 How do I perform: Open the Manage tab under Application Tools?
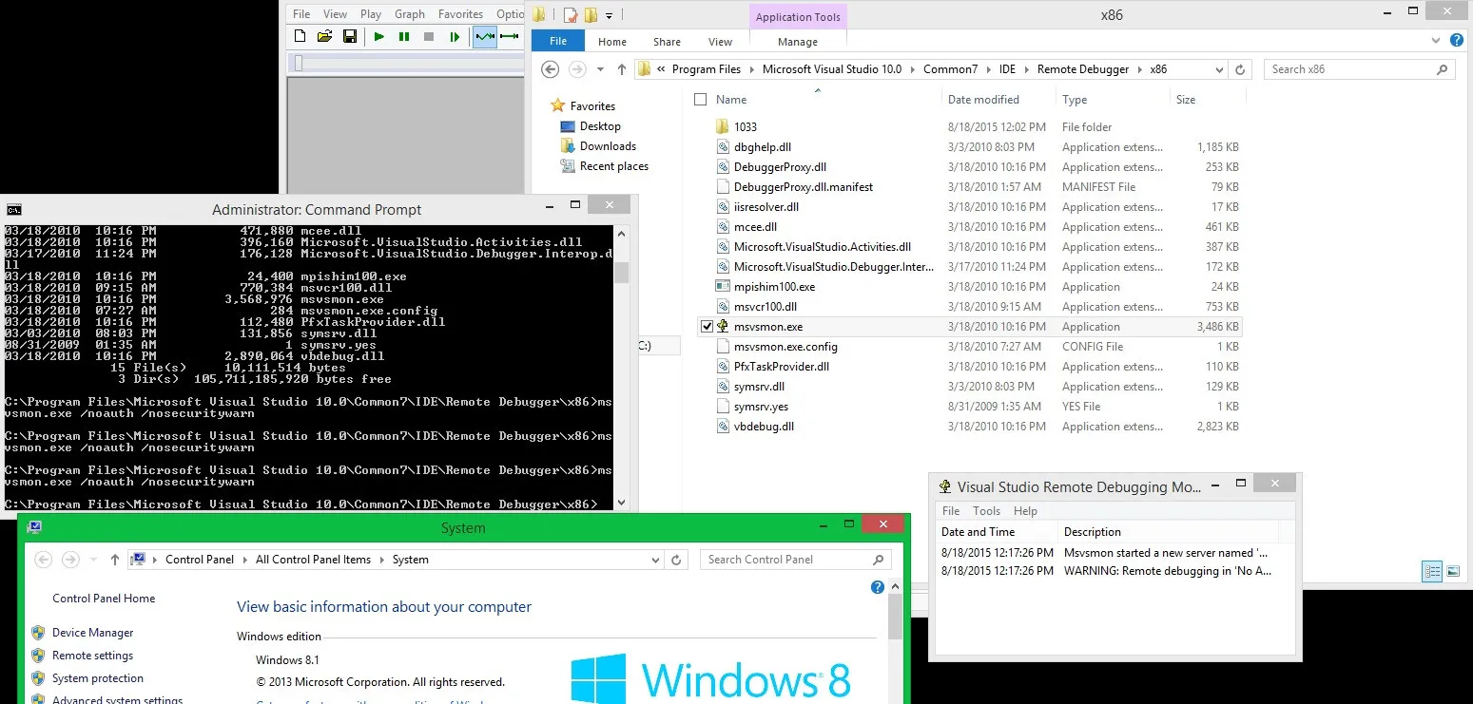(797, 42)
